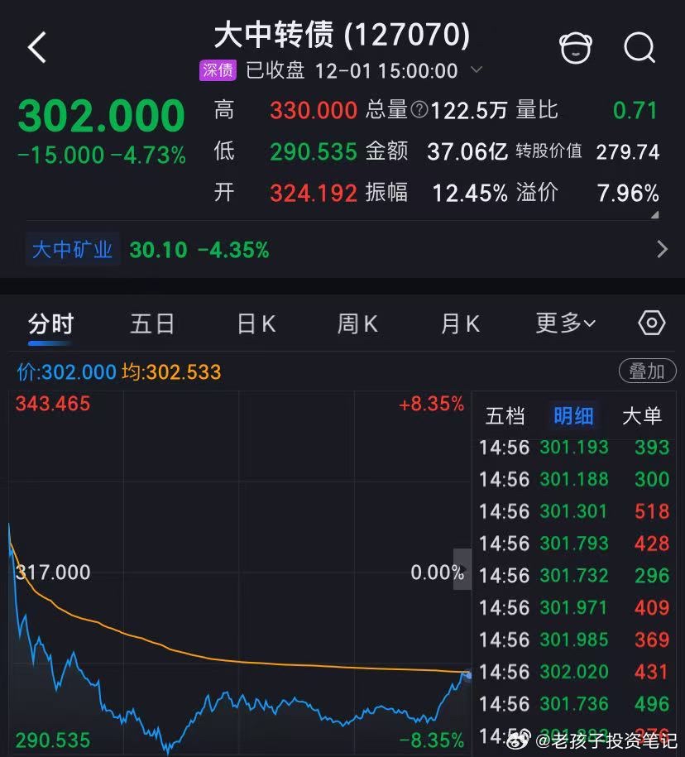Select trade row priced 301.971
Viewport: 685px width, 757px height.
574,608
